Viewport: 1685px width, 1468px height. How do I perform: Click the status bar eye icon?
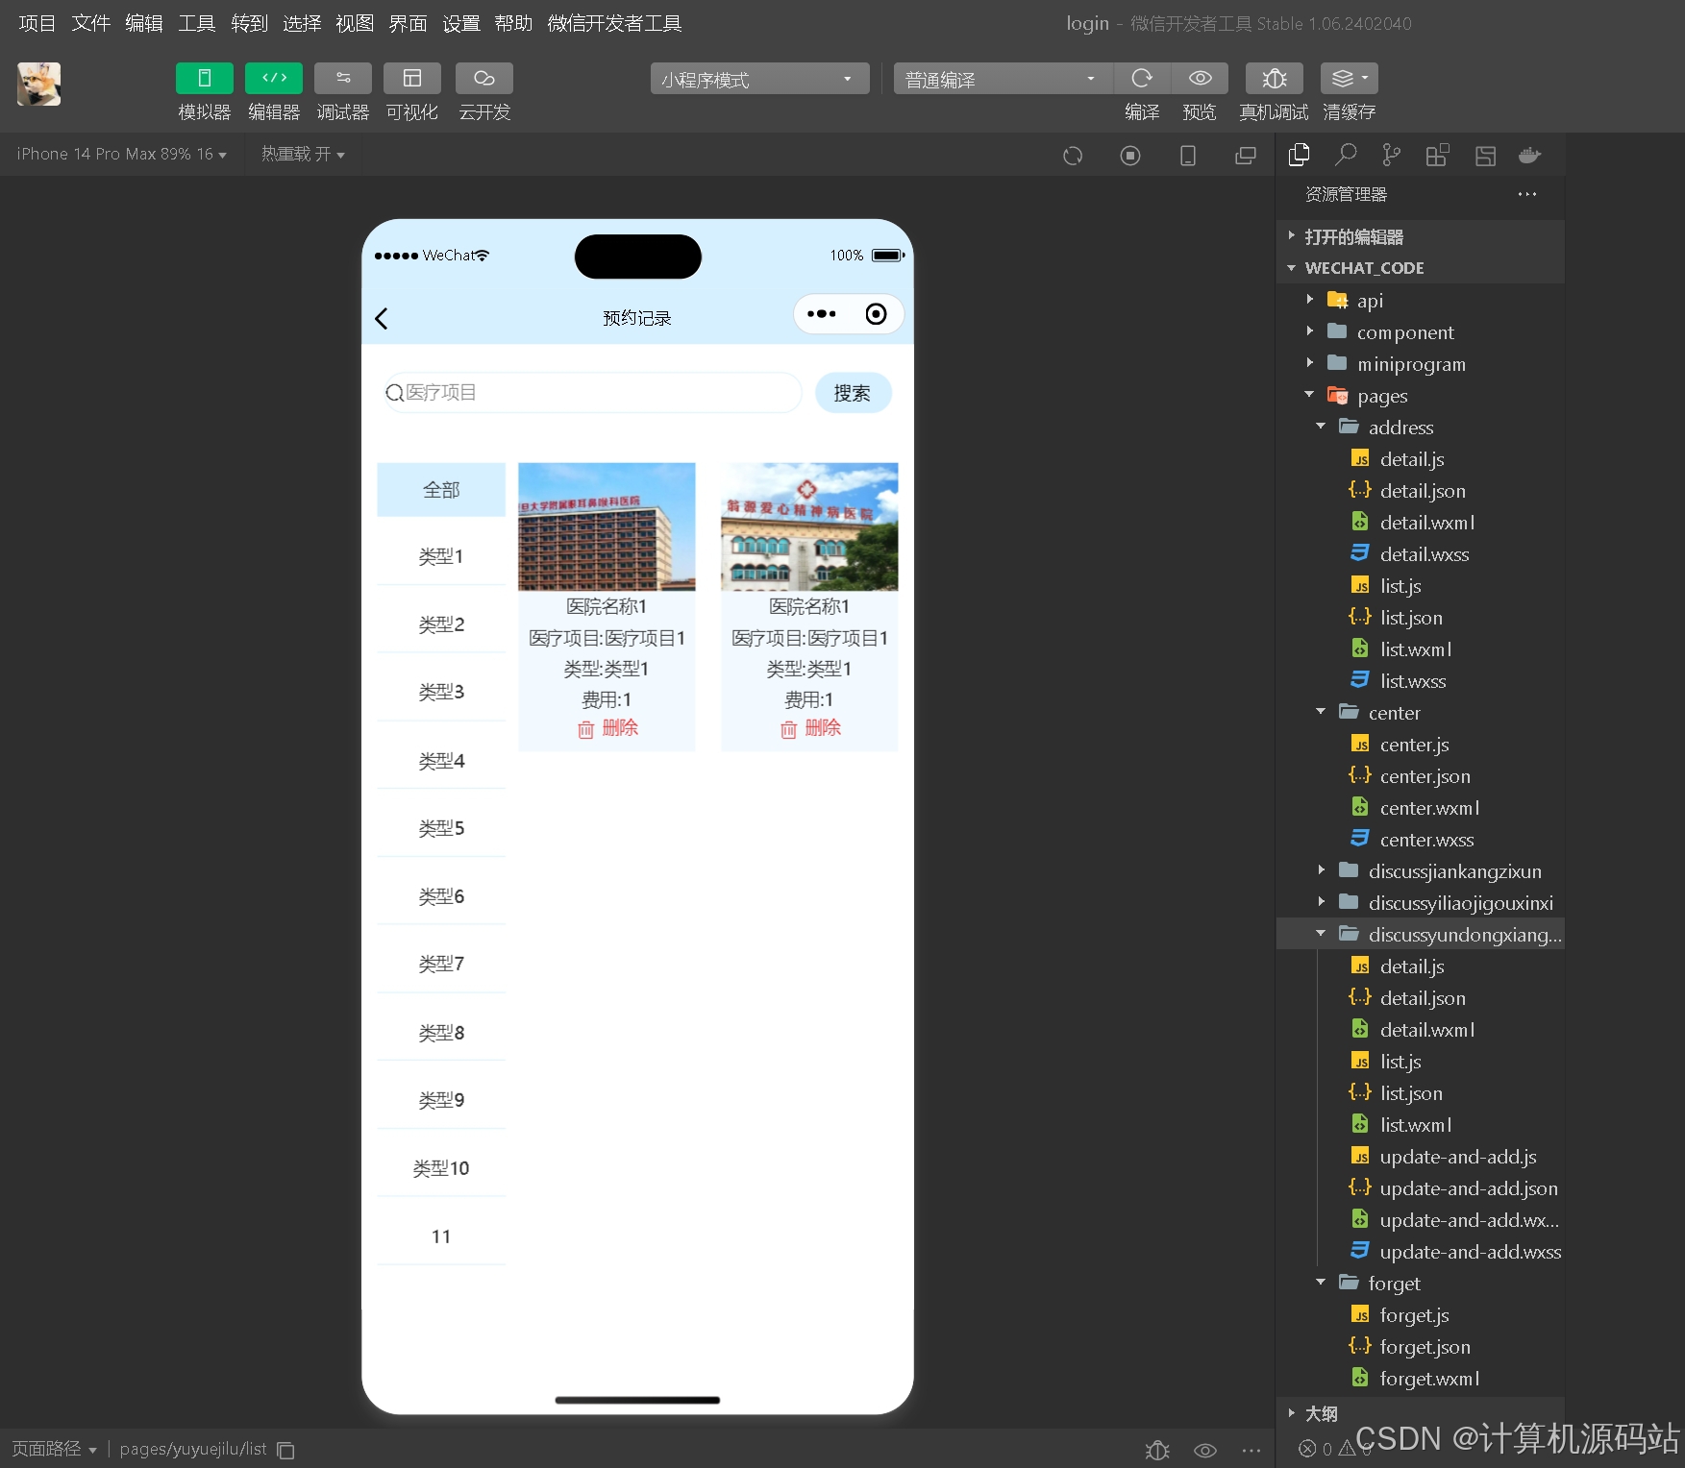coord(1205,1451)
